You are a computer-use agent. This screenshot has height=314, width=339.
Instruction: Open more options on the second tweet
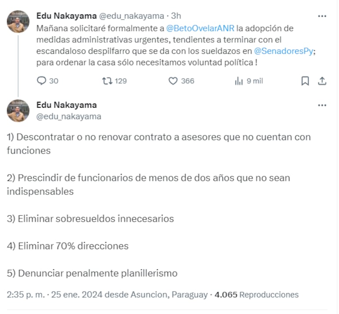(322, 105)
